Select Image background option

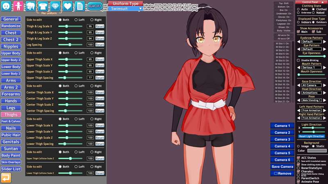(298, 146)
